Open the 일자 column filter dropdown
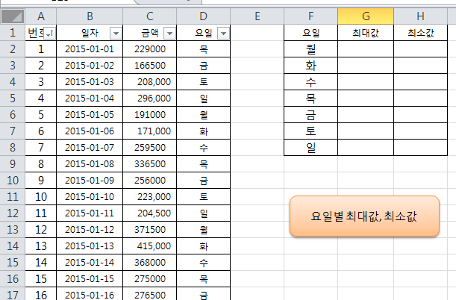456x300 pixels. 116,33
